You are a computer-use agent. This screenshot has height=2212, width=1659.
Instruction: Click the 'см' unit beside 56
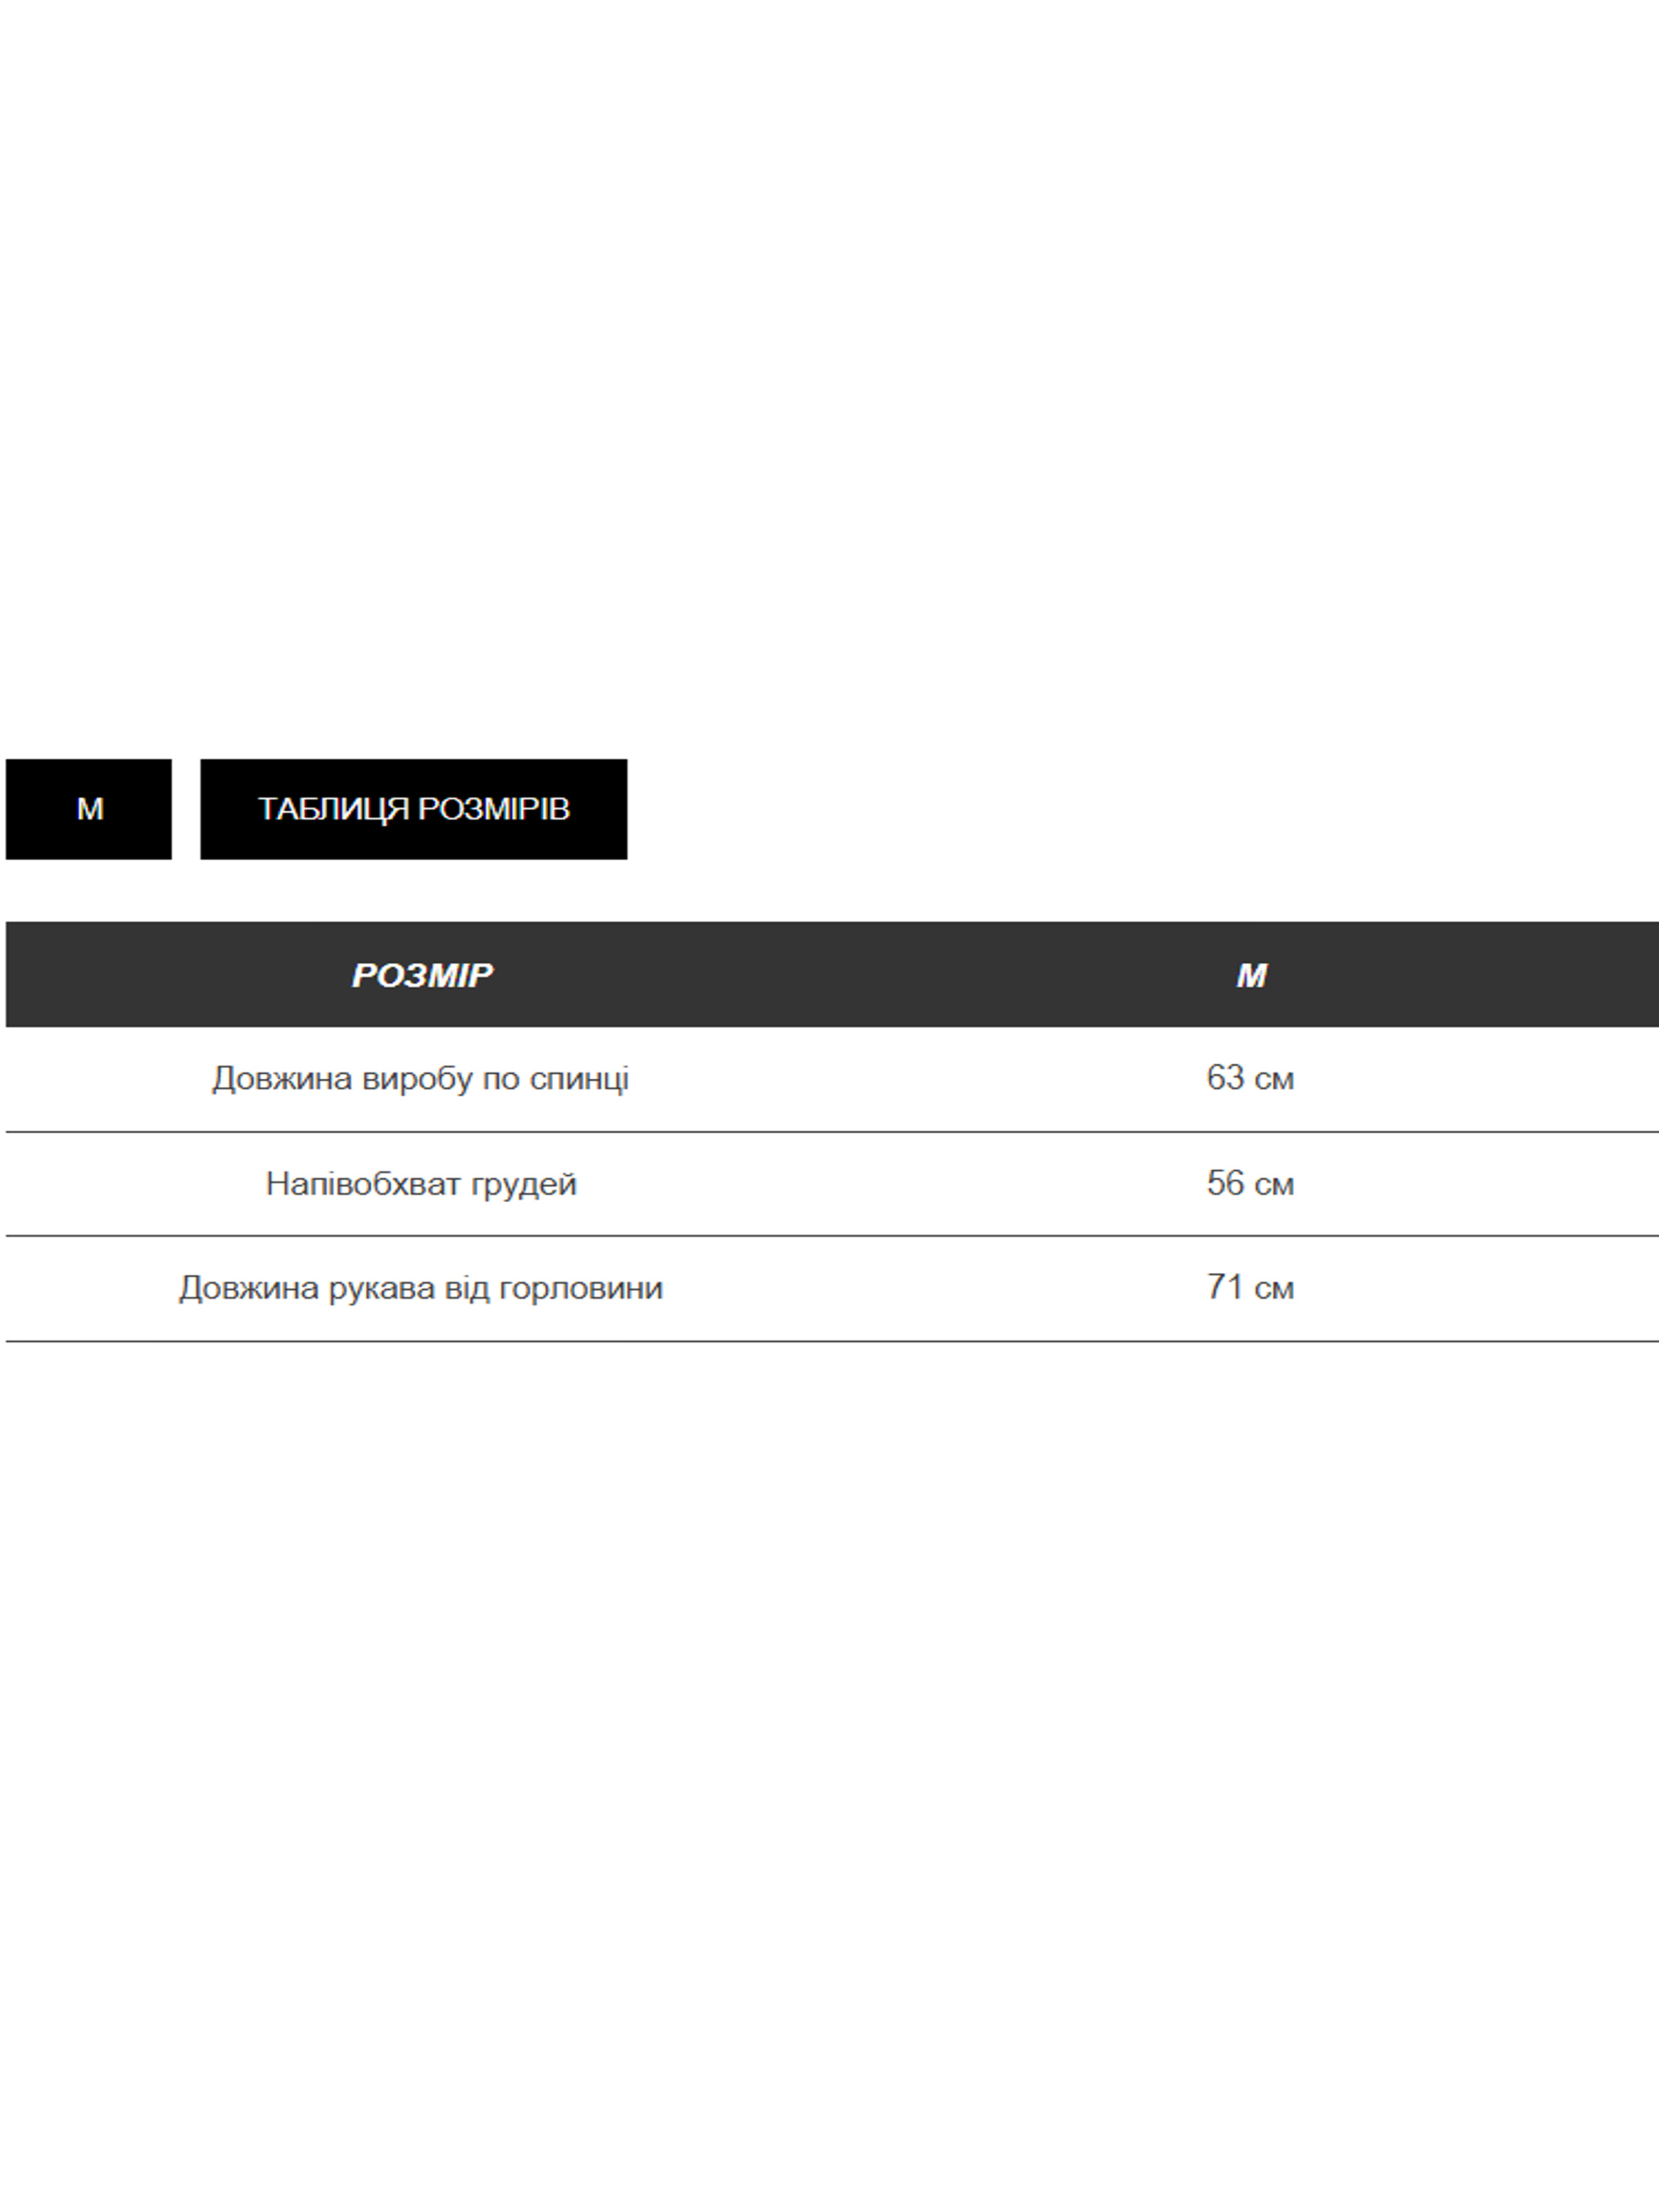coord(1274,1184)
